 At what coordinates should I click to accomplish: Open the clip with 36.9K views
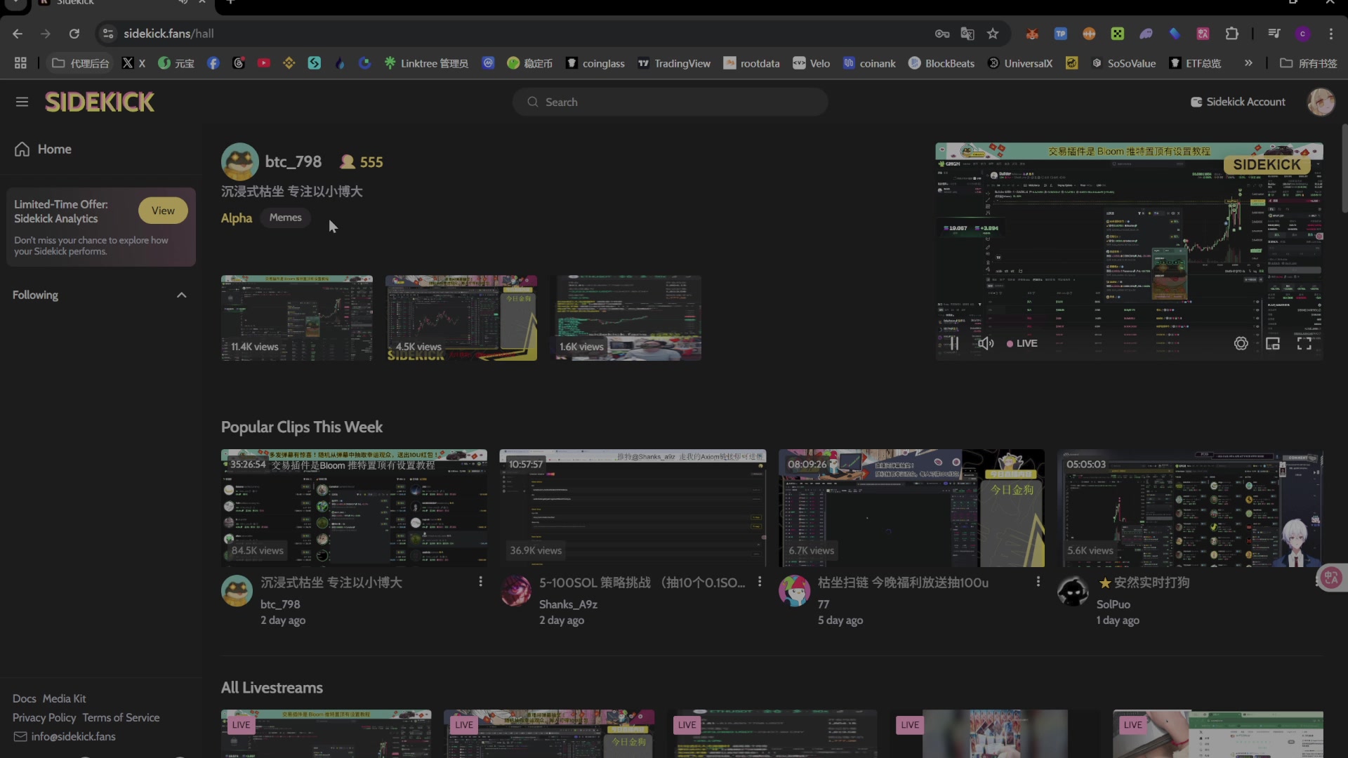[x=633, y=508]
